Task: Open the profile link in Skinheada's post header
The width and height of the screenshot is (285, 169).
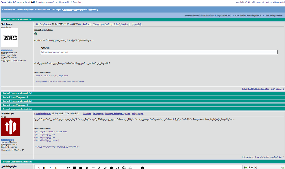Action: click(x=98, y=24)
